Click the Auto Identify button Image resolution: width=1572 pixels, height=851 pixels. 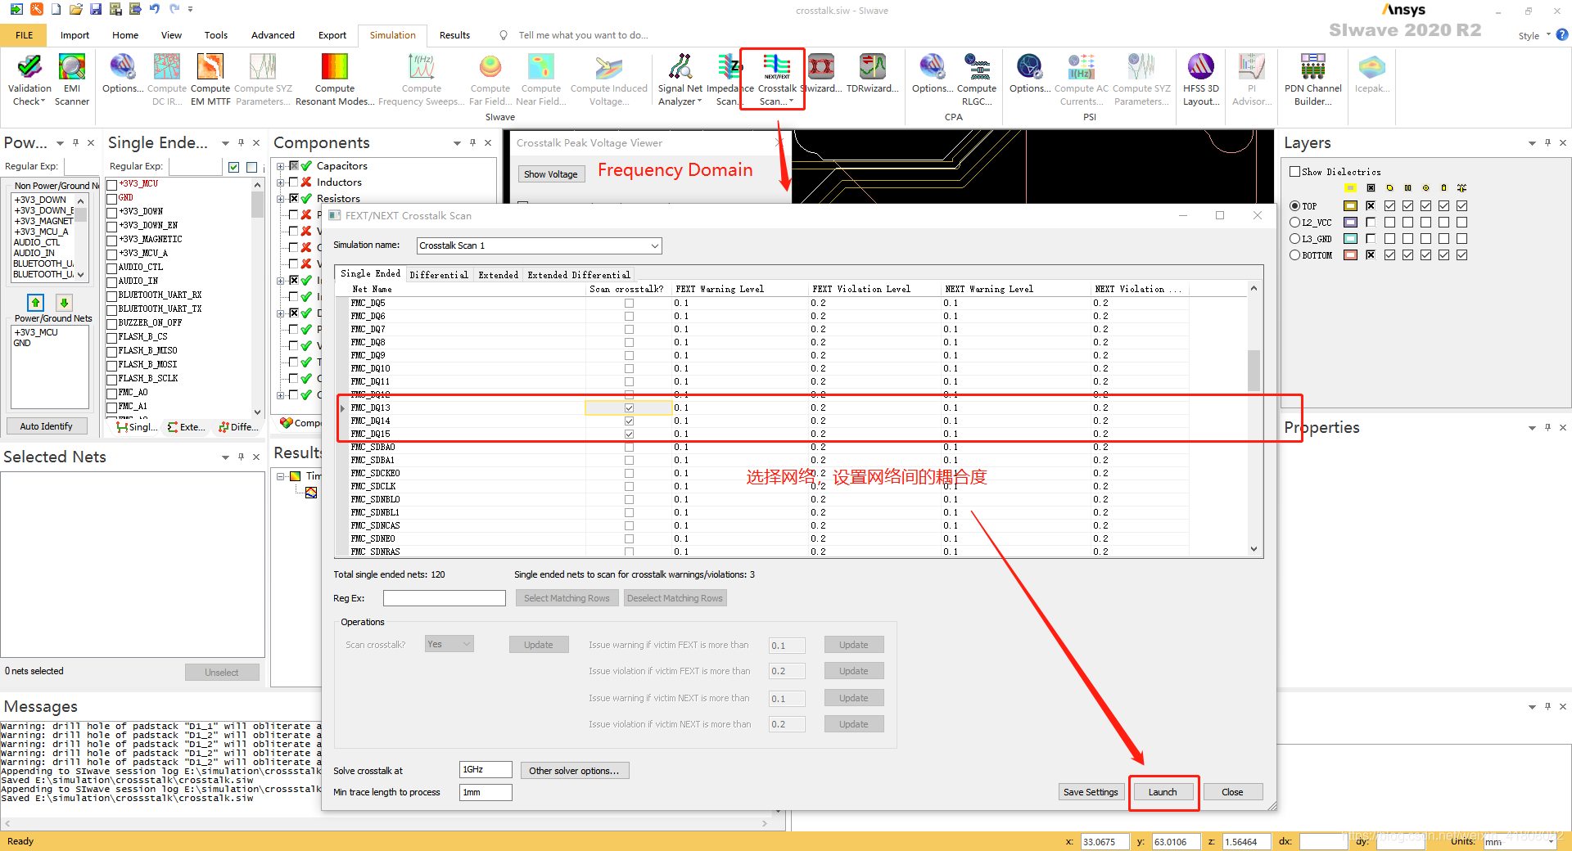47,426
